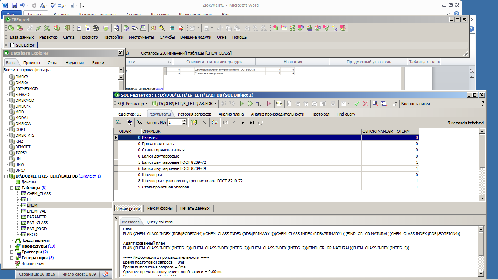498x280 pixels.
Task: Expand the Триггеры (2) tree node
Action: (x=12, y=252)
